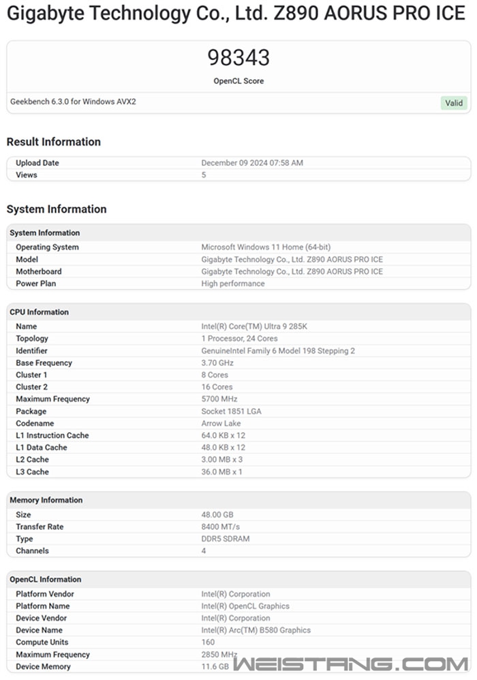477x680 pixels.
Task: Click the Channels value 4
Action: [x=204, y=551]
